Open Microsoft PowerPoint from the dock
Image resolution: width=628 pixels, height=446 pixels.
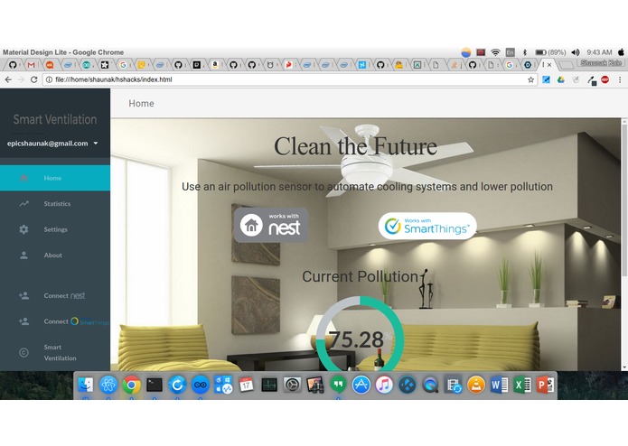545,386
